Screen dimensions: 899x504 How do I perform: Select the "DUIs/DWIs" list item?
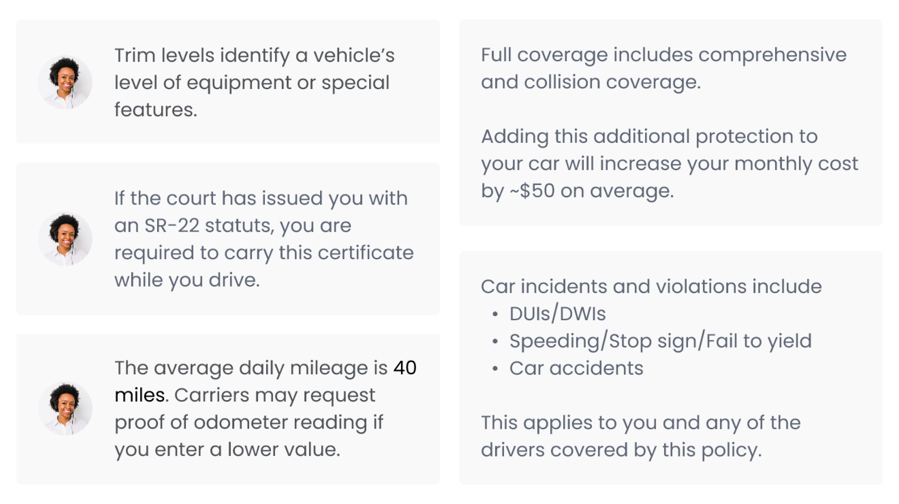click(557, 314)
